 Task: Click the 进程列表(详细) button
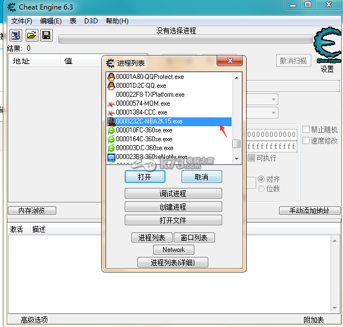click(173, 262)
